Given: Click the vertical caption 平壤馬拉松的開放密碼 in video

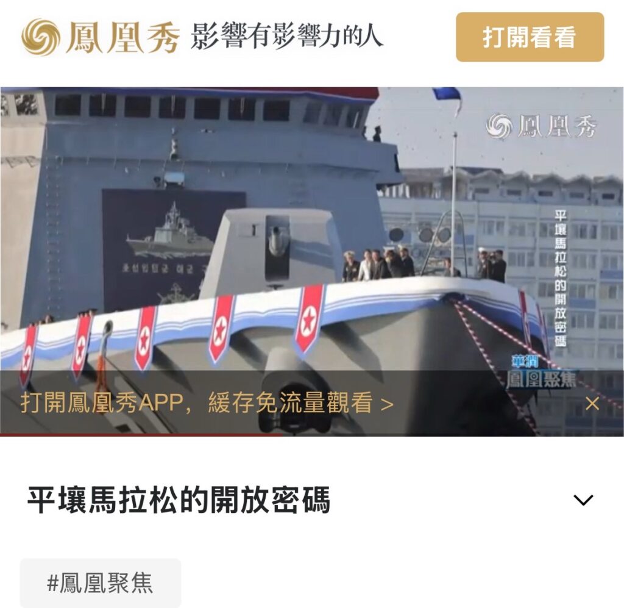Looking at the screenshot, I should 561,278.
